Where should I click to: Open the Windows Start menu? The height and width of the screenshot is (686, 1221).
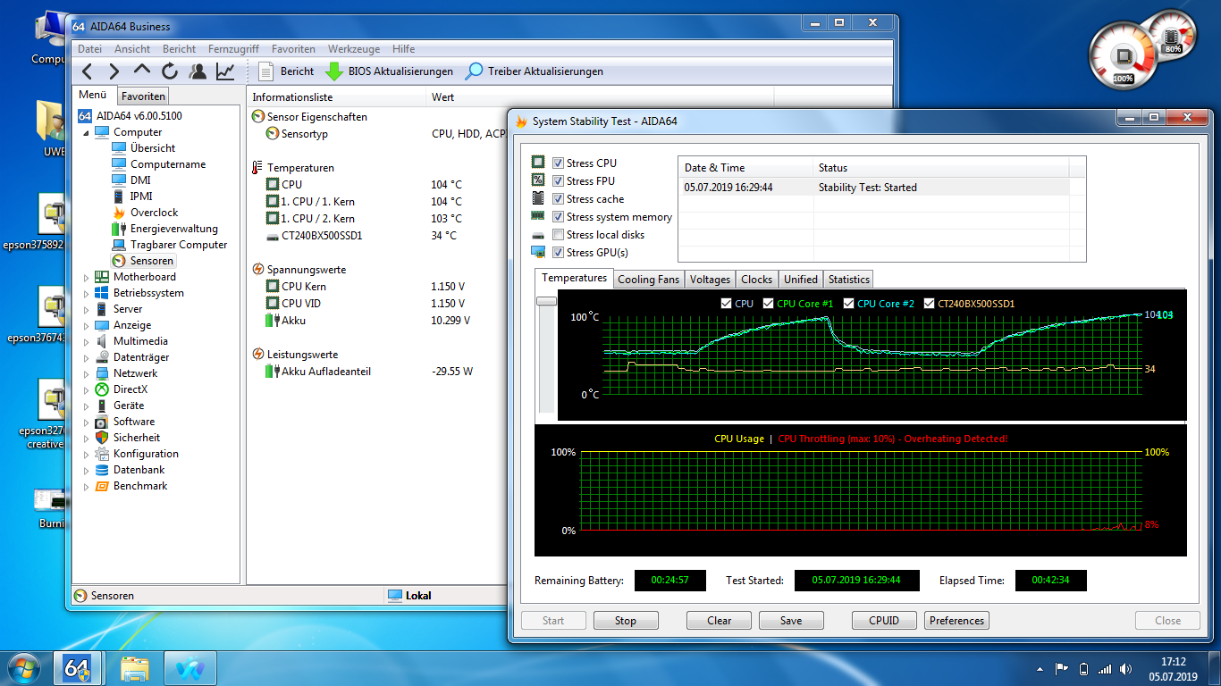[23, 668]
